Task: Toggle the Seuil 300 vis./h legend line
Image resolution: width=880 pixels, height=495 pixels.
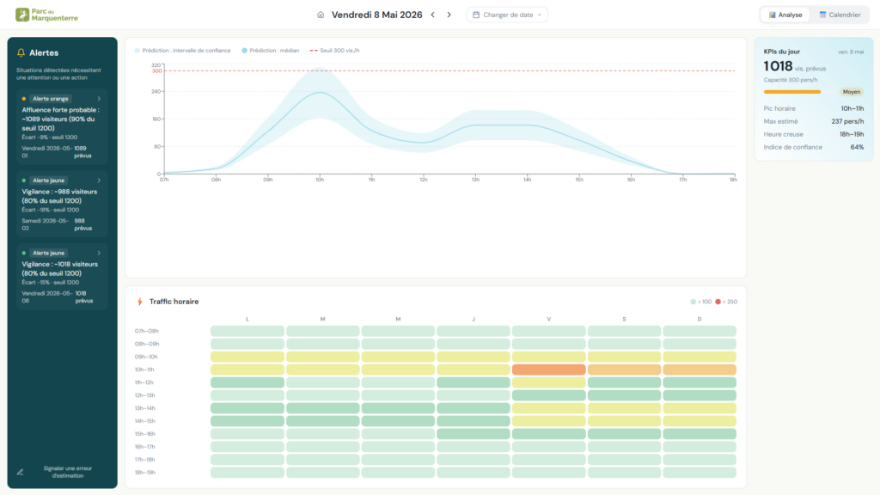Action: click(x=334, y=51)
